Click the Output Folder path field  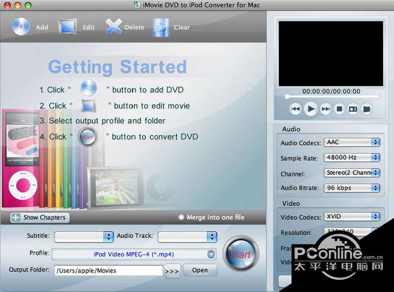click(x=109, y=271)
